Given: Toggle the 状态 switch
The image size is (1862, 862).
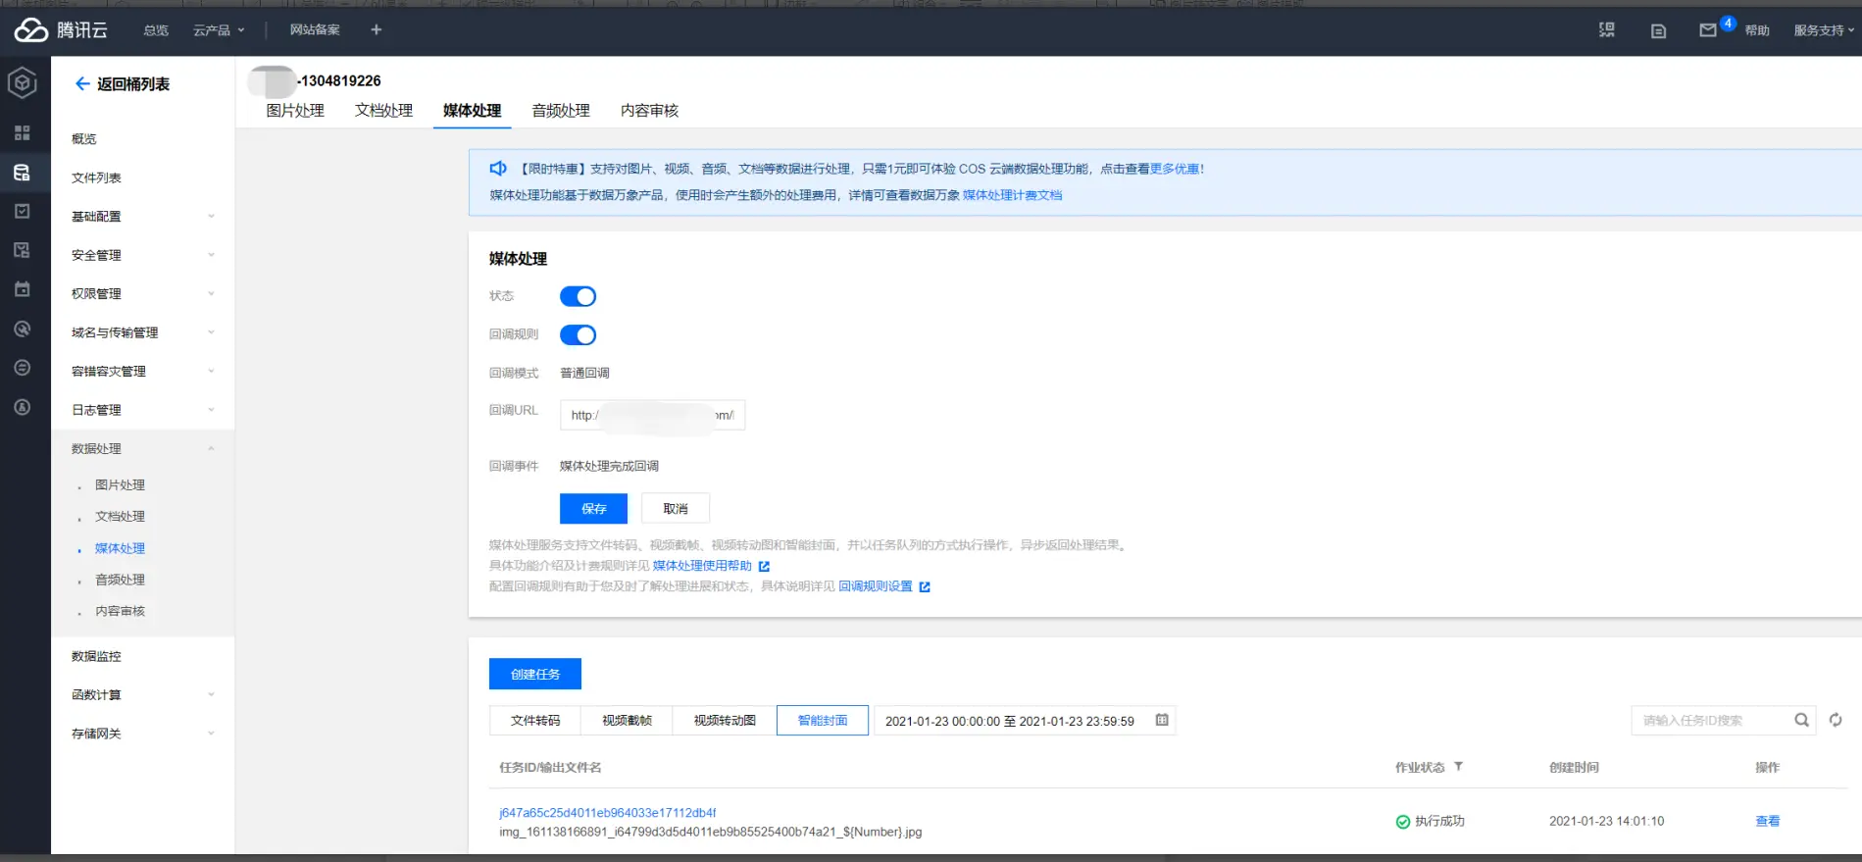Looking at the screenshot, I should pyautogui.click(x=578, y=296).
